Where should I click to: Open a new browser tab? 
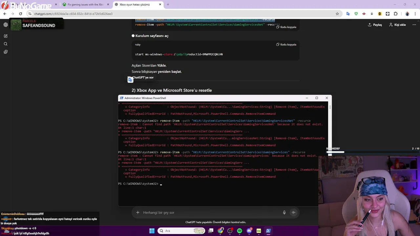pos(168,5)
